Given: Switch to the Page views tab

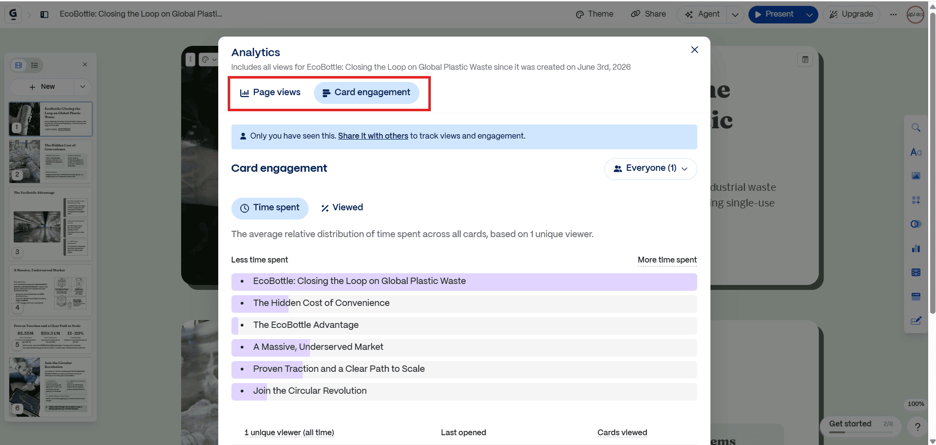Looking at the screenshot, I should coord(270,93).
